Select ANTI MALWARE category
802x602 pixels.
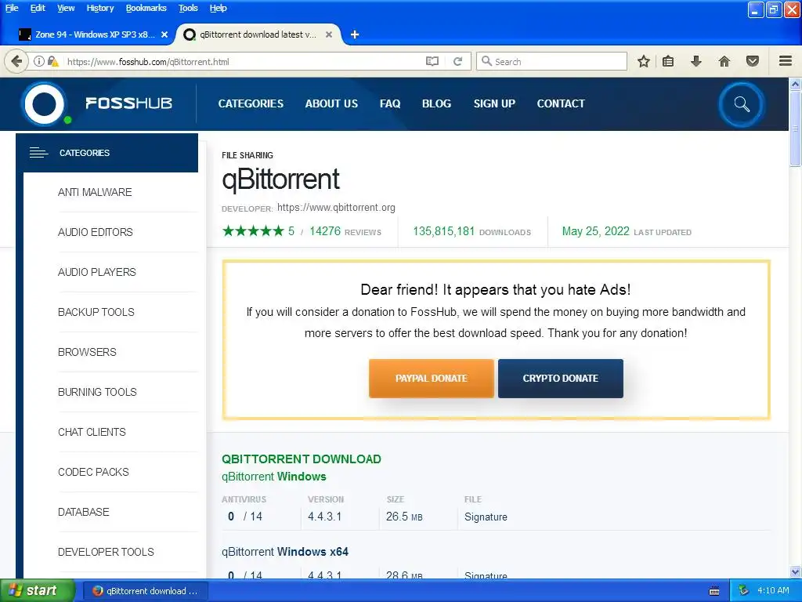click(95, 192)
